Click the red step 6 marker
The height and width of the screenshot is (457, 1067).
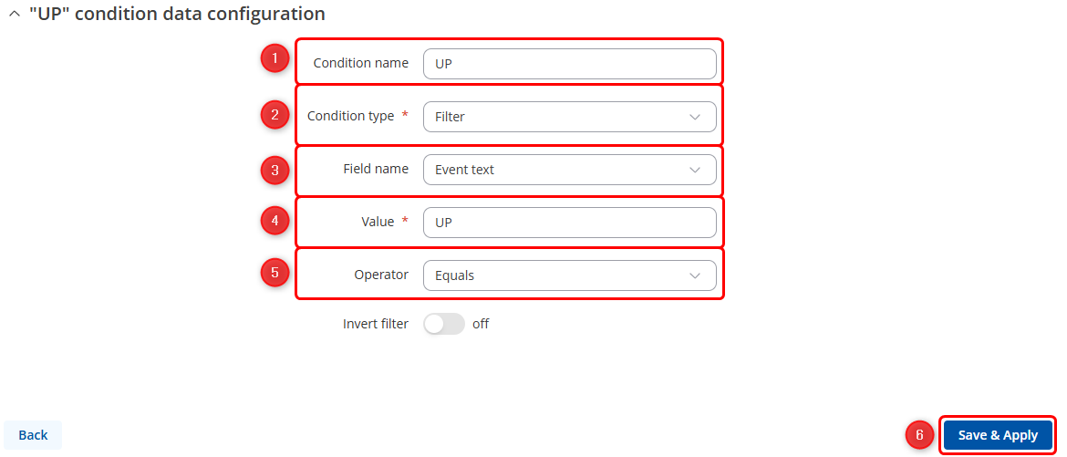point(919,435)
